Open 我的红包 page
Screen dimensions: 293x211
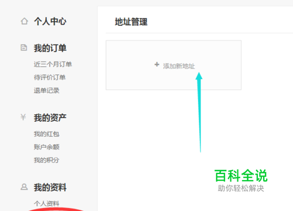point(46,134)
